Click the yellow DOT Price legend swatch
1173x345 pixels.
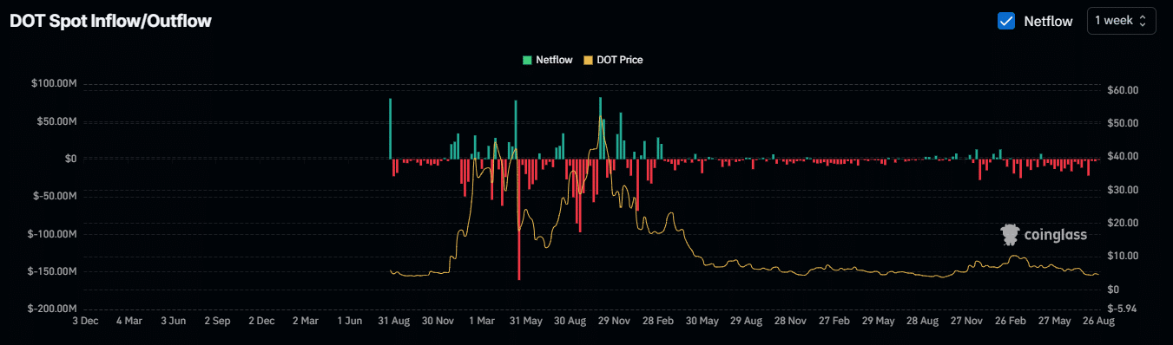click(x=587, y=60)
